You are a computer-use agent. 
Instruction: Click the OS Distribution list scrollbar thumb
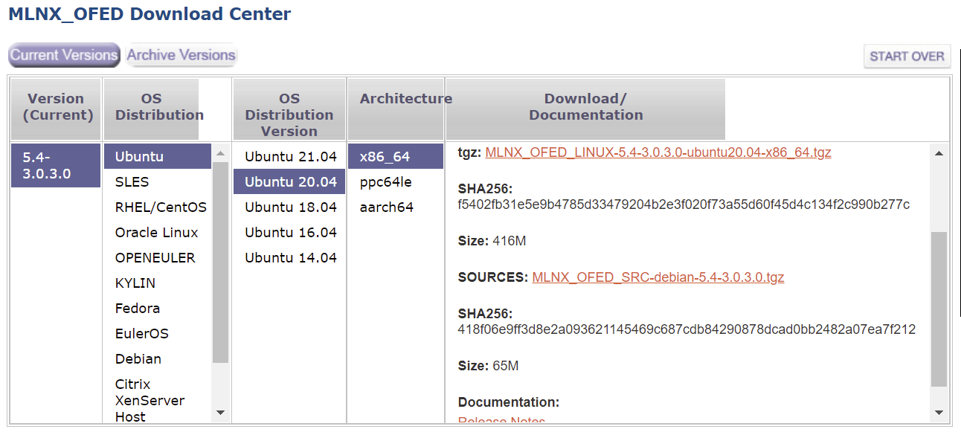click(x=220, y=262)
